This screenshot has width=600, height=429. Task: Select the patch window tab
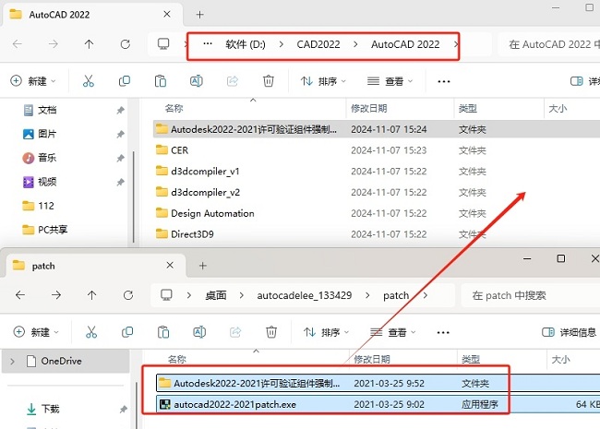tap(95, 266)
